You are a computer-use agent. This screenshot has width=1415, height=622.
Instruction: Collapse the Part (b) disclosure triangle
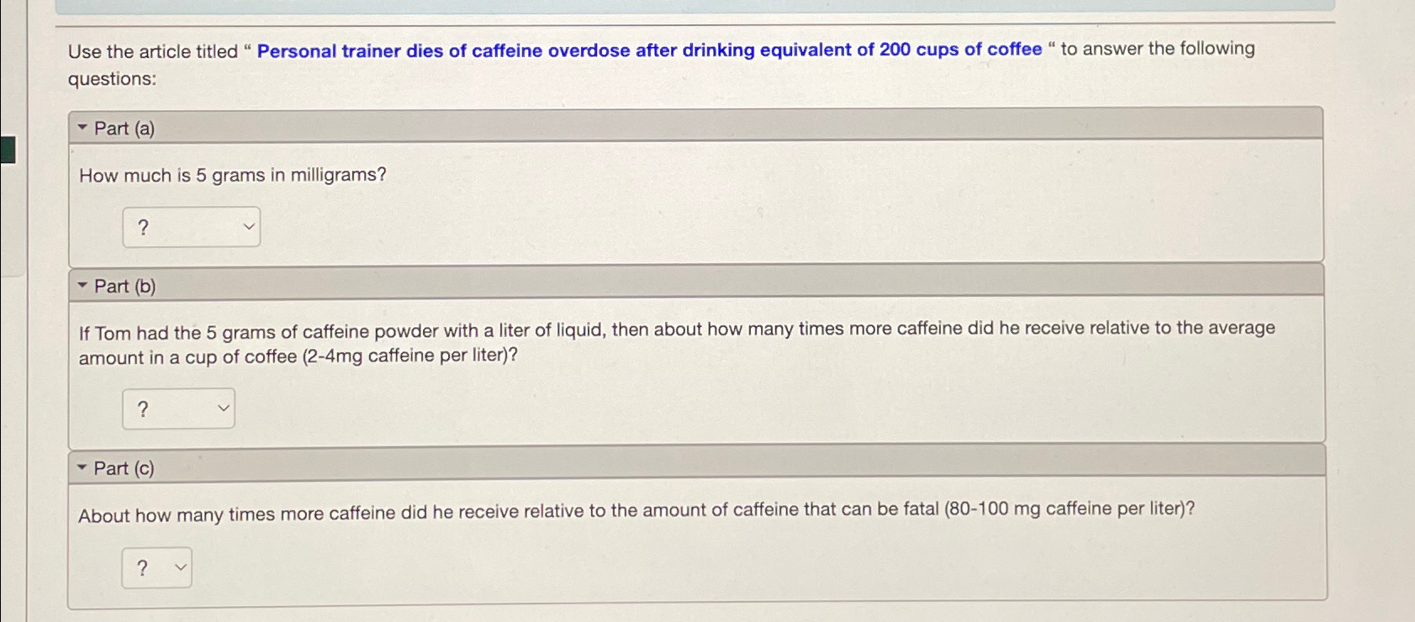[82, 285]
